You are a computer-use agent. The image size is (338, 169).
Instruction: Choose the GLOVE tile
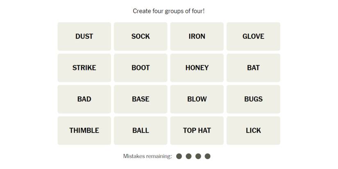[253, 36]
